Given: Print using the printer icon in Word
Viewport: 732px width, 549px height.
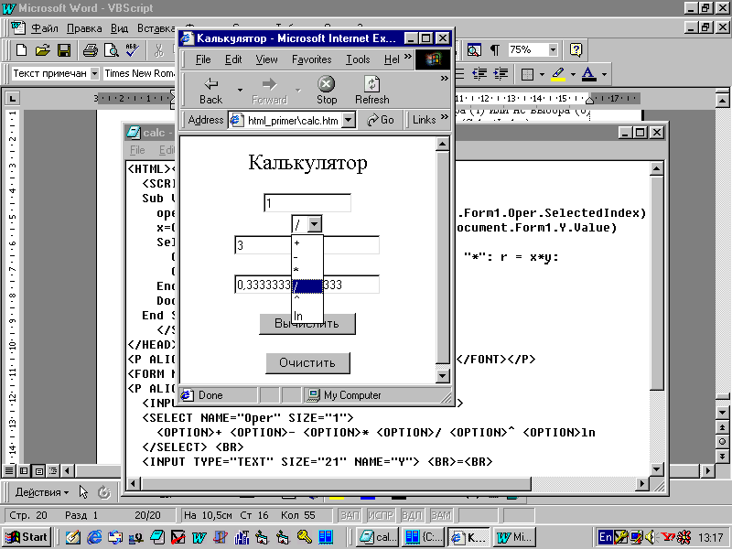Looking at the screenshot, I should click(90, 49).
